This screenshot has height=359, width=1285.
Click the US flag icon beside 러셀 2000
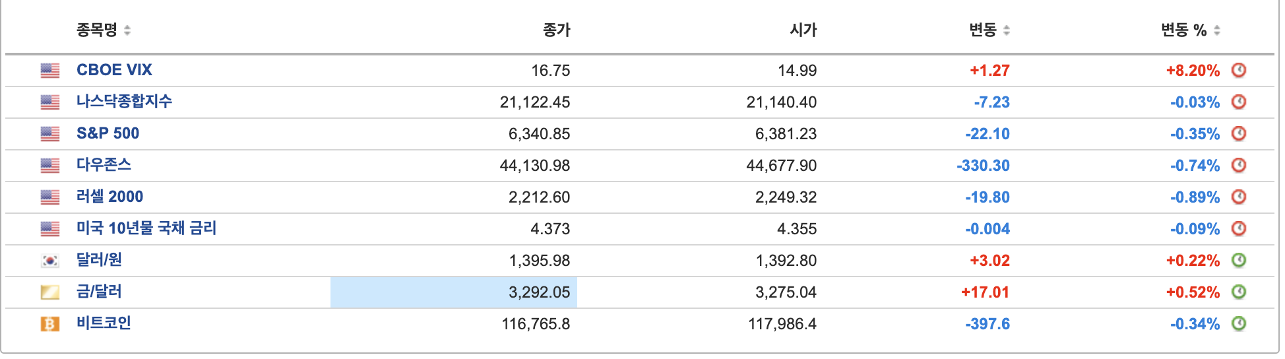(50, 197)
